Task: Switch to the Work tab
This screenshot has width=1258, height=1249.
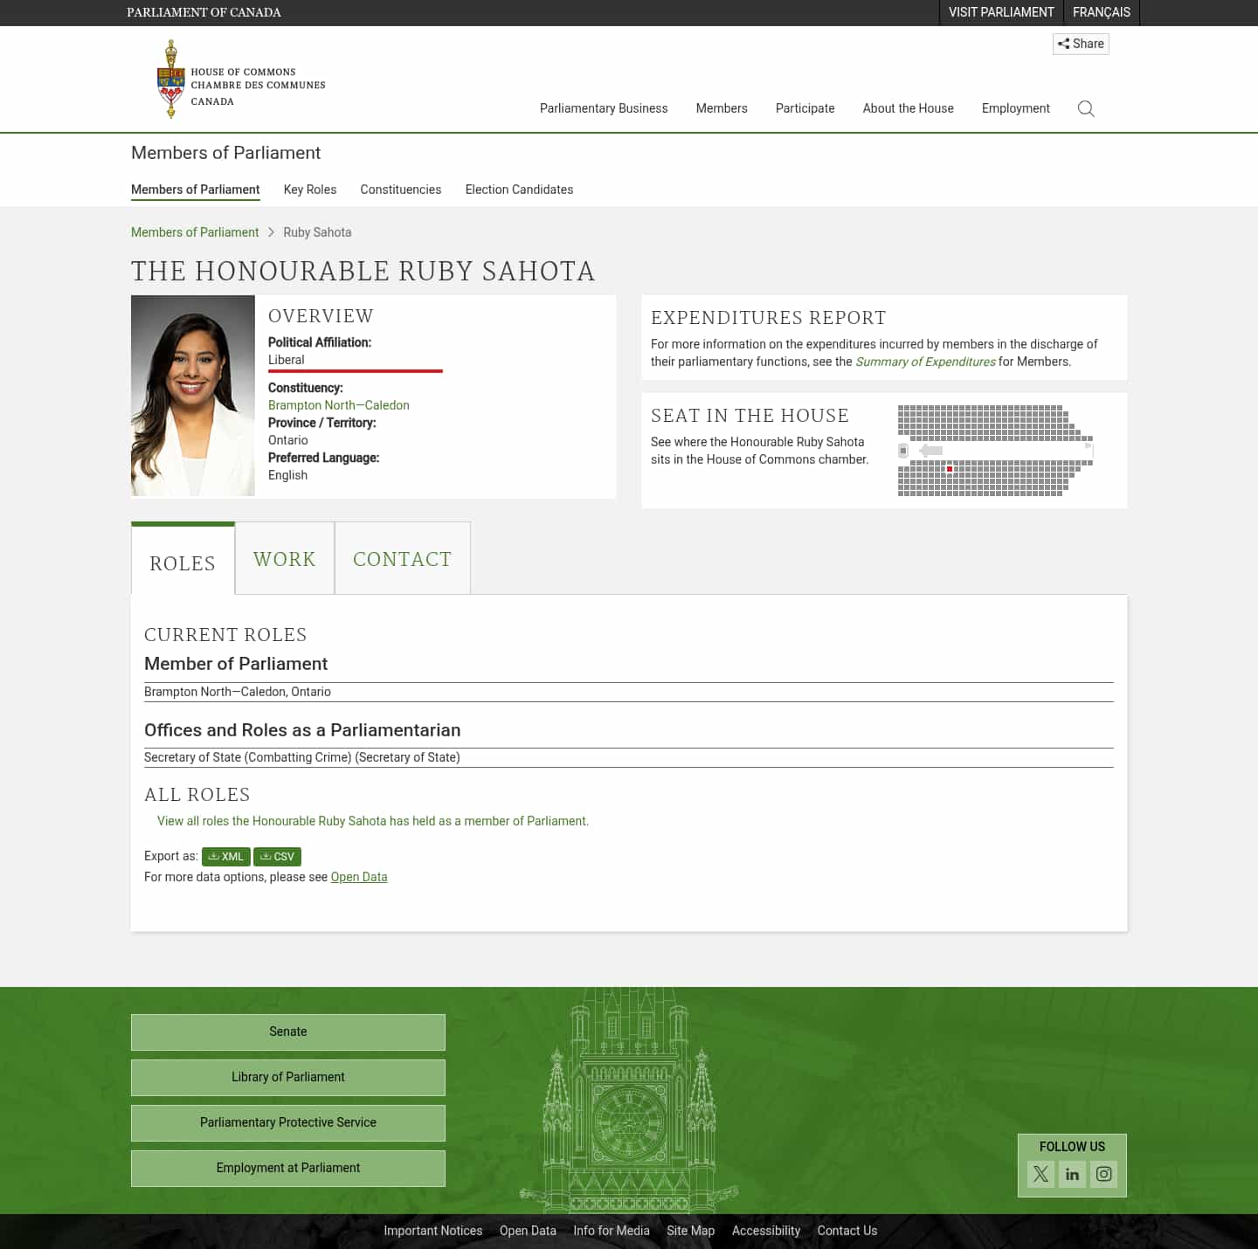Action: tap(285, 559)
